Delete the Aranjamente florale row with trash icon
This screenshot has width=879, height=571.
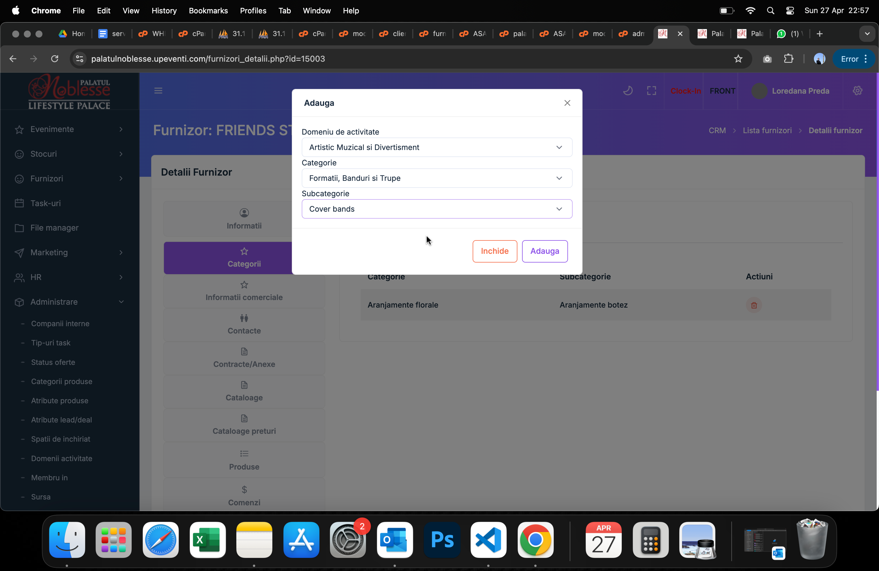tap(754, 305)
